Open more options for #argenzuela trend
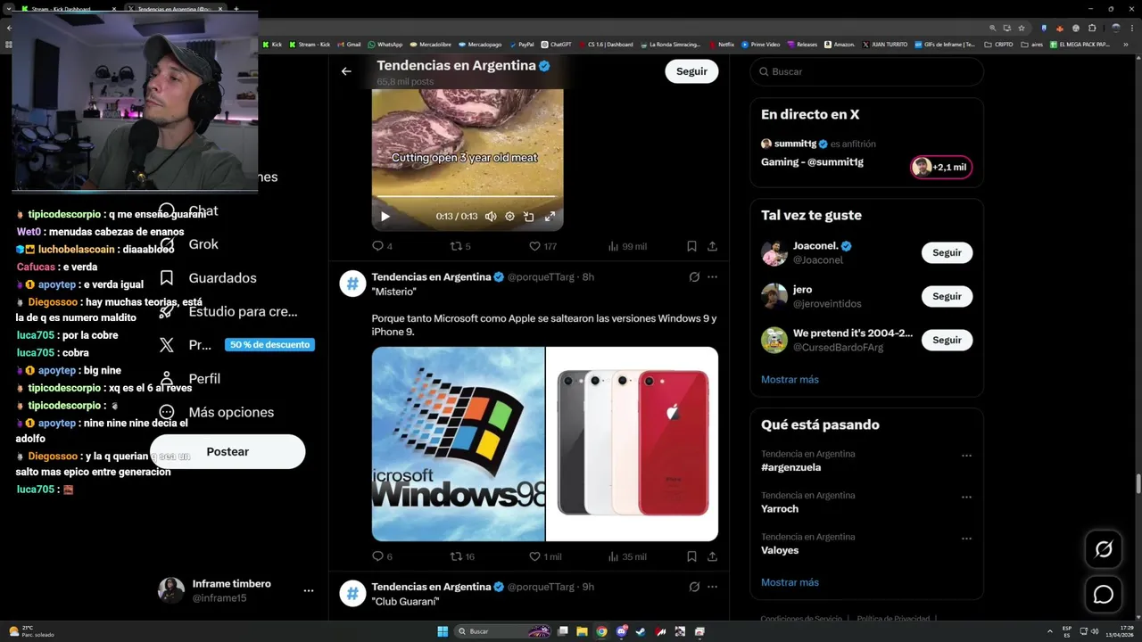The image size is (1142, 642). [966, 456]
